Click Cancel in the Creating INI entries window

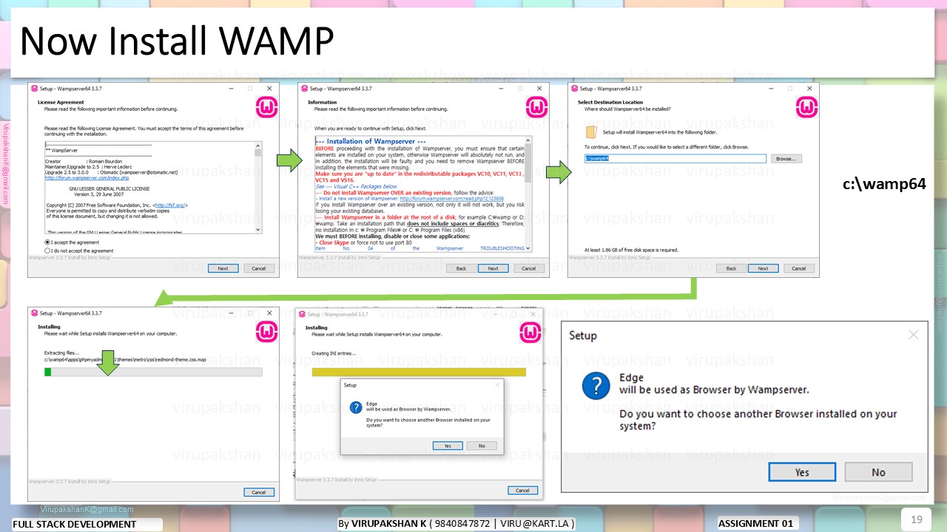[x=522, y=491]
